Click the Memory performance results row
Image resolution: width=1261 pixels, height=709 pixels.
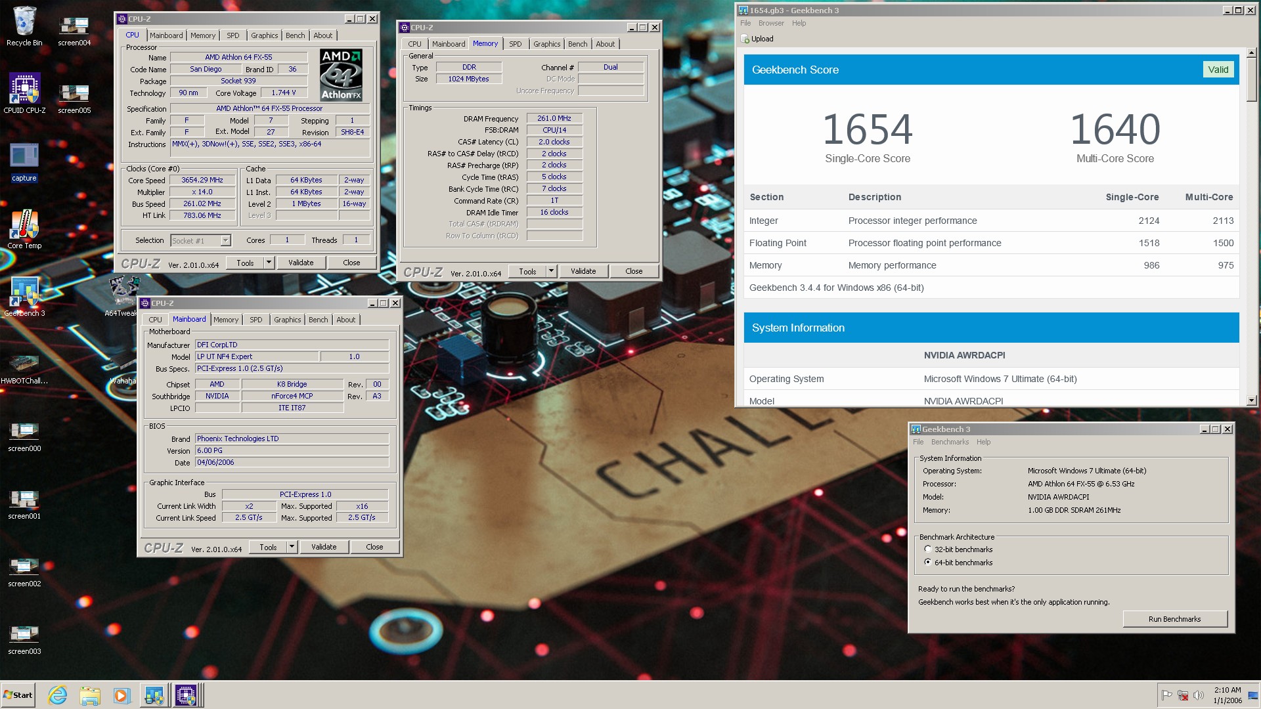pyautogui.click(x=991, y=265)
